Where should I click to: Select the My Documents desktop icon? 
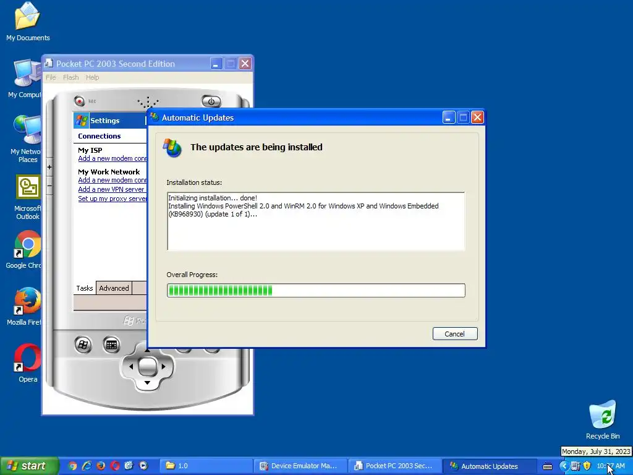point(28,22)
